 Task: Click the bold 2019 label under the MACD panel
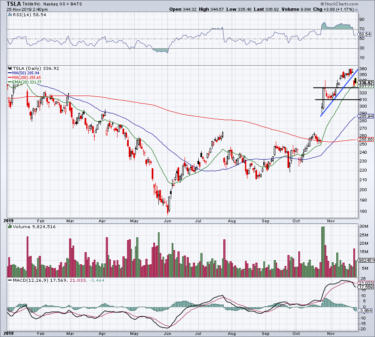(x=9, y=333)
